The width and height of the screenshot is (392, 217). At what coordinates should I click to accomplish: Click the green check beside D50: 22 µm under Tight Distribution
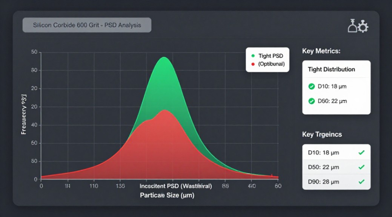[312, 101]
